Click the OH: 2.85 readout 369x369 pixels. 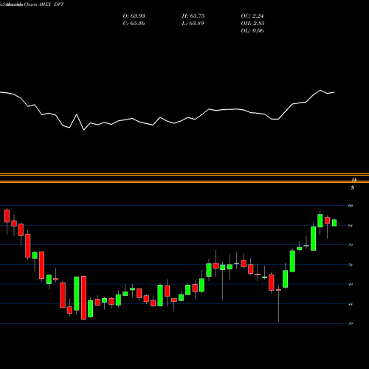(x=252, y=24)
